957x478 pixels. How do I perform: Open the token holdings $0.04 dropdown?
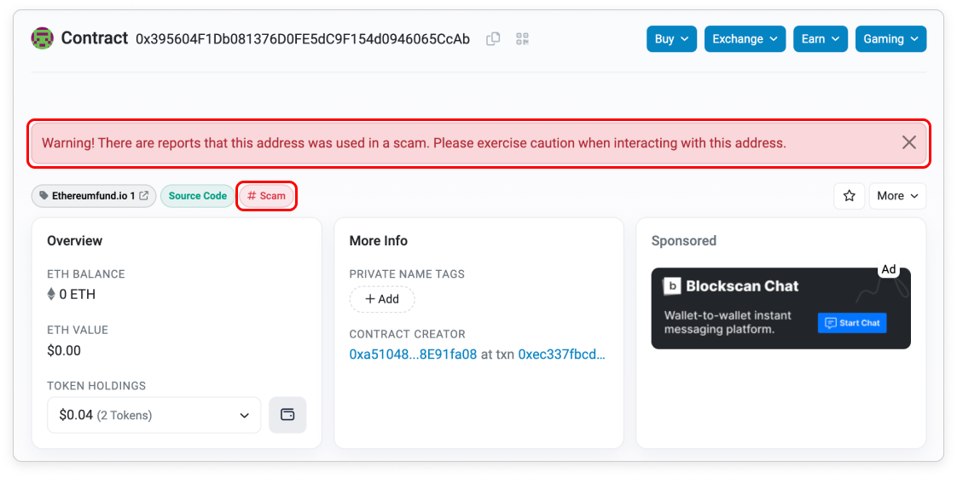[154, 415]
